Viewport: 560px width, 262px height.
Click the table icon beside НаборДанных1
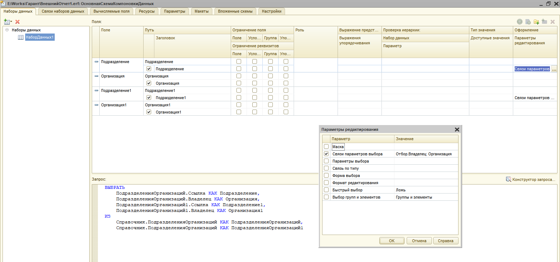click(21, 37)
